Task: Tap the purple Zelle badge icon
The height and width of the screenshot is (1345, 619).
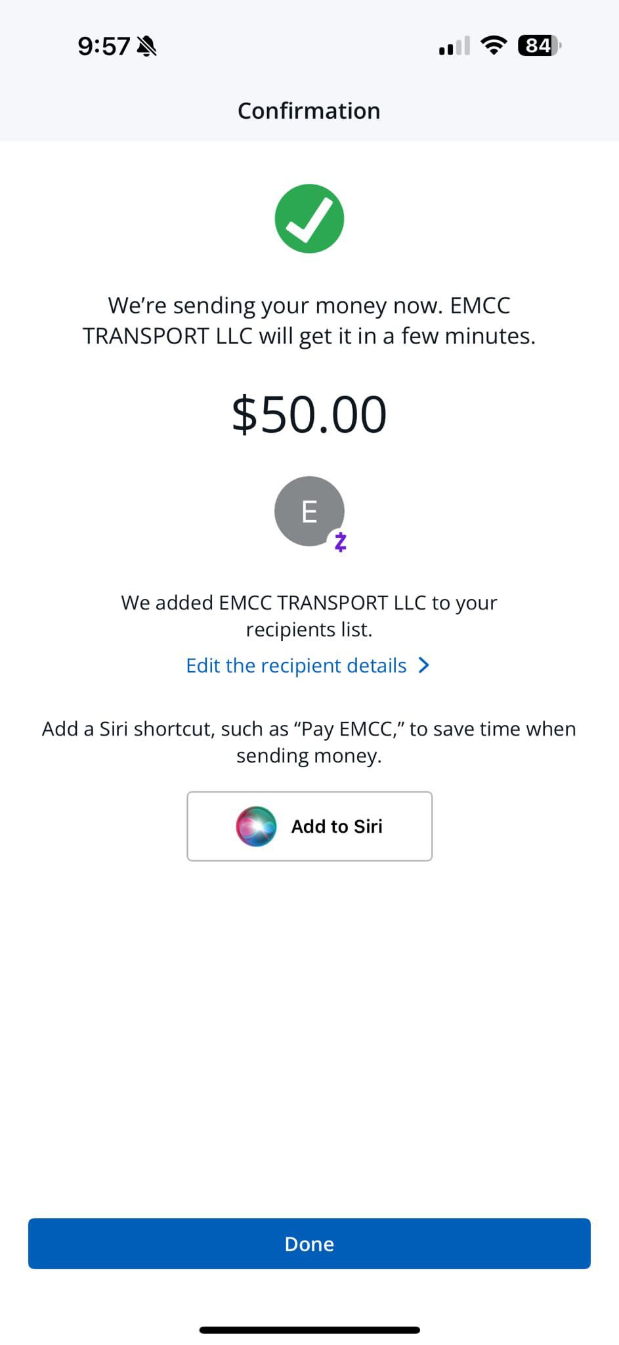Action: pyautogui.click(x=340, y=542)
